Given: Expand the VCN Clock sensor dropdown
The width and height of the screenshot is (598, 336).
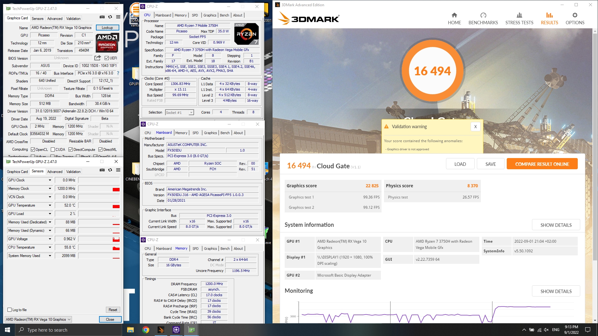Looking at the screenshot, I should (50, 197).
